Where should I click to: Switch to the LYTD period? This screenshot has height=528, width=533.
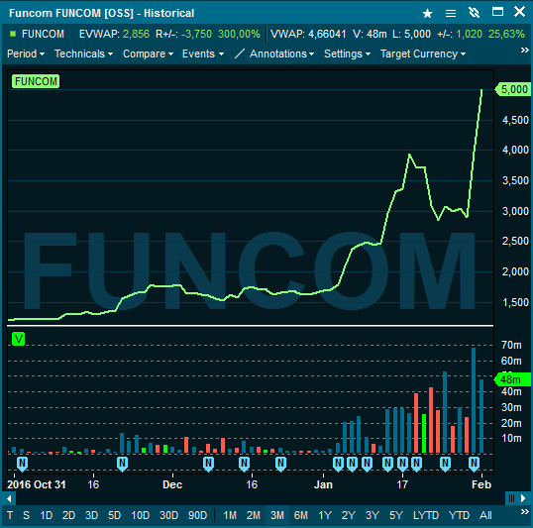click(x=426, y=515)
